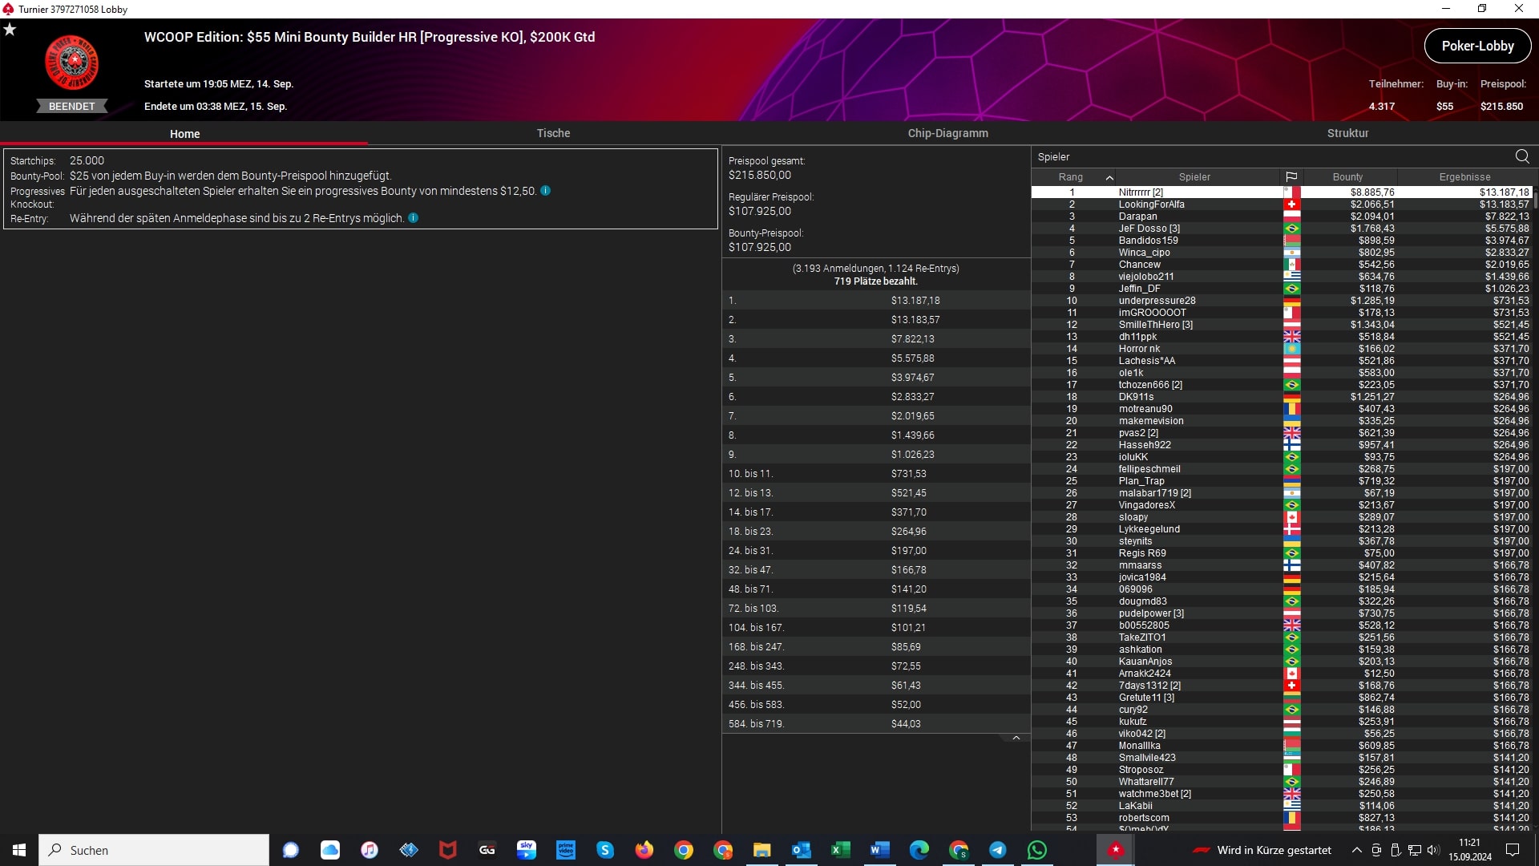This screenshot has height=866, width=1539.
Task: Click the info icon next to Progressives Knockout
Action: pyautogui.click(x=545, y=191)
